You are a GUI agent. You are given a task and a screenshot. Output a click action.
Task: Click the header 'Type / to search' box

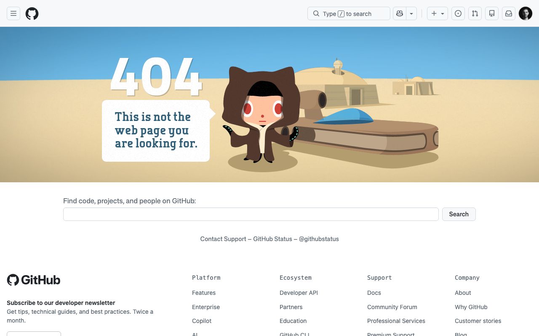pos(349,13)
